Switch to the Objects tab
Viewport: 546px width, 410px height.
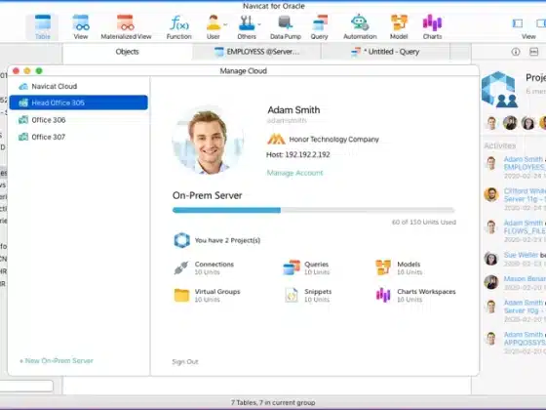click(127, 52)
